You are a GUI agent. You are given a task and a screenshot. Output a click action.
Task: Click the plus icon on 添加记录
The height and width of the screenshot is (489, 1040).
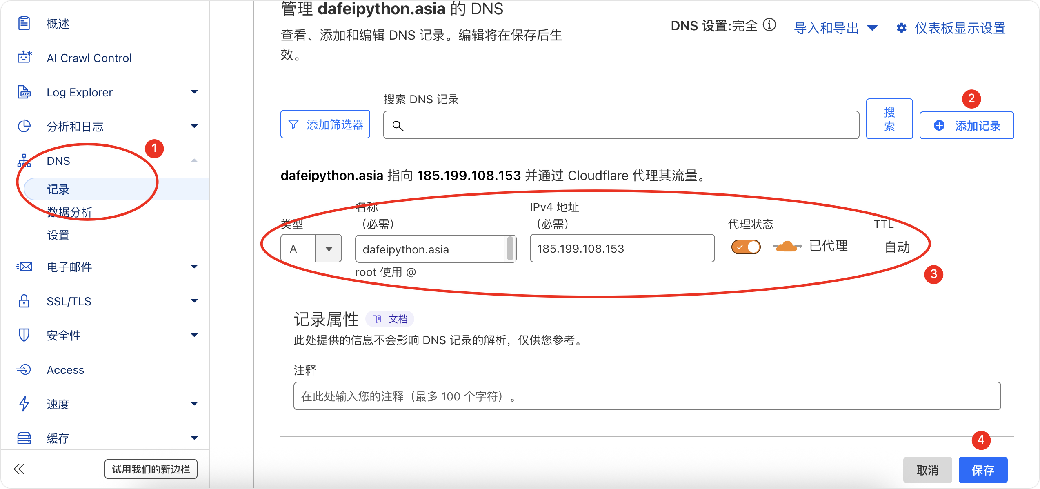pyautogui.click(x=939, y=125)
